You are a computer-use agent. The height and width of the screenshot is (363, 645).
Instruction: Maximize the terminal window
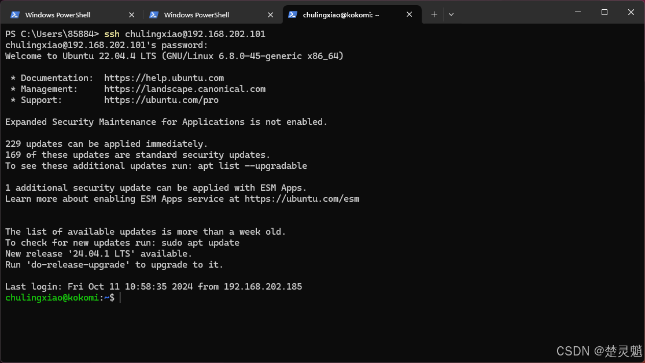click(605, 12)
